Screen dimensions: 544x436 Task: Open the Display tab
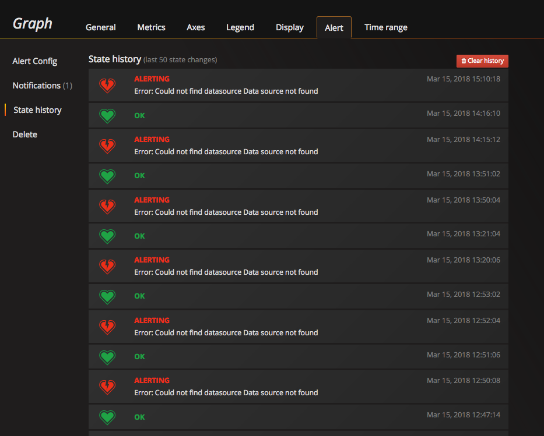pyautogui.click(x=289, y=27)
